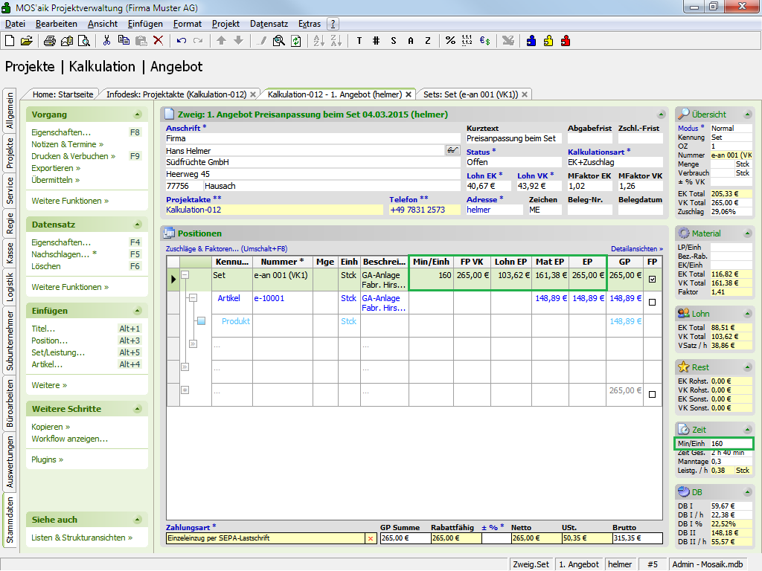This screenshot has height=571, width=762.
Task: Click the red X Delete toolbar icon
Action: [158, 41]
